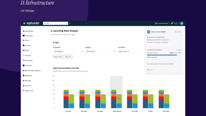Click the Account: Clinic Grey Los Angeles line
Screen dimensions: 206x116
pyautogui.click(x=157, y=42)
